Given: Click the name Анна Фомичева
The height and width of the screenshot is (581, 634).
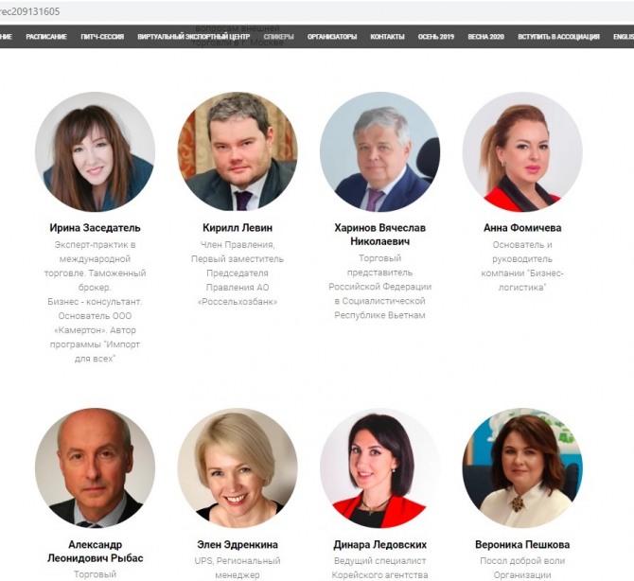Looking at the screenshot, I should [522, 228].
